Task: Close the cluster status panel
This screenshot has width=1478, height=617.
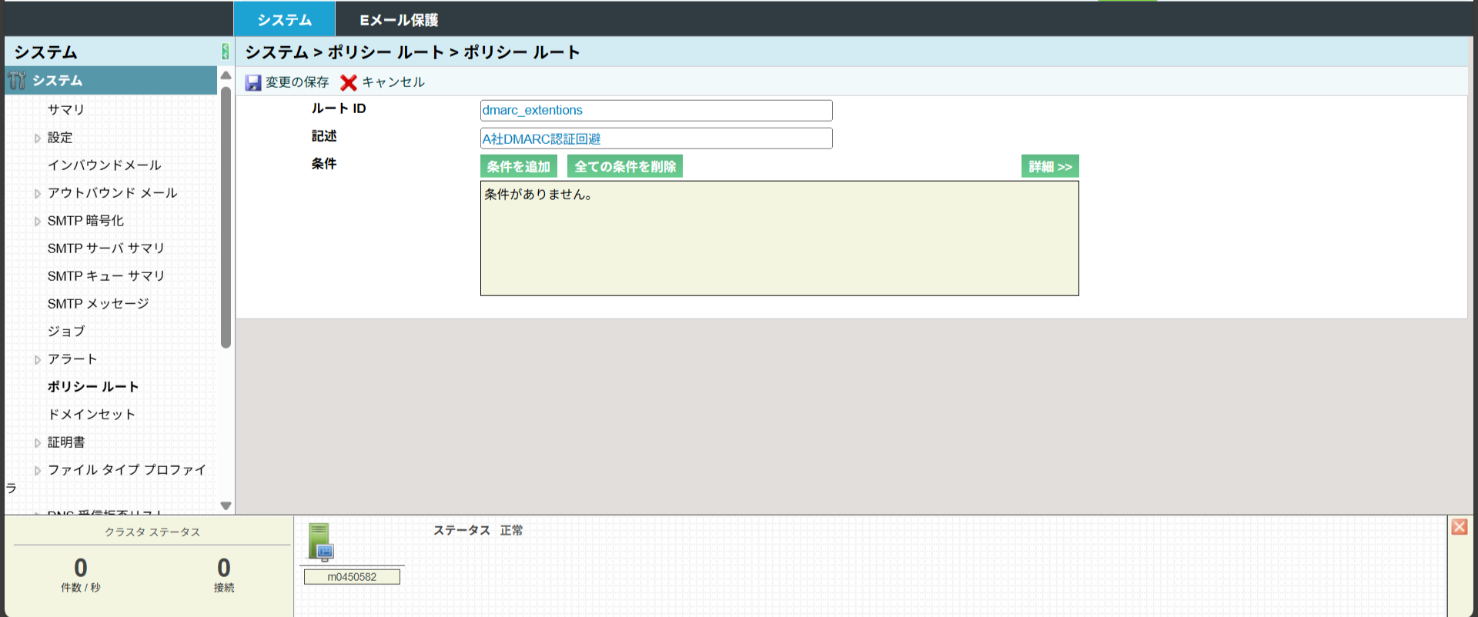Action: [x=1459, y=527]
